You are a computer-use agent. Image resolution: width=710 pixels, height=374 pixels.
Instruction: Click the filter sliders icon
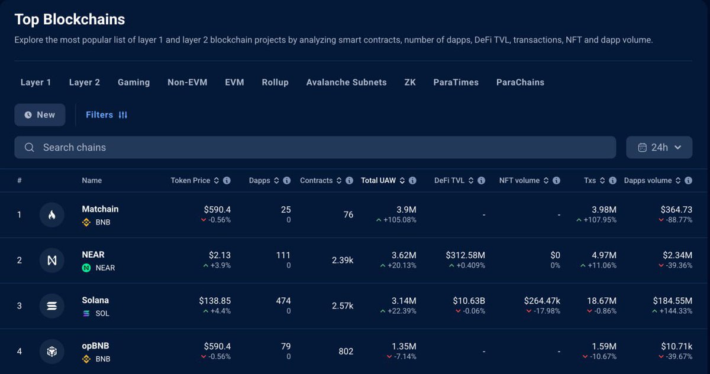pyautogui.click(x=123, y=115)
